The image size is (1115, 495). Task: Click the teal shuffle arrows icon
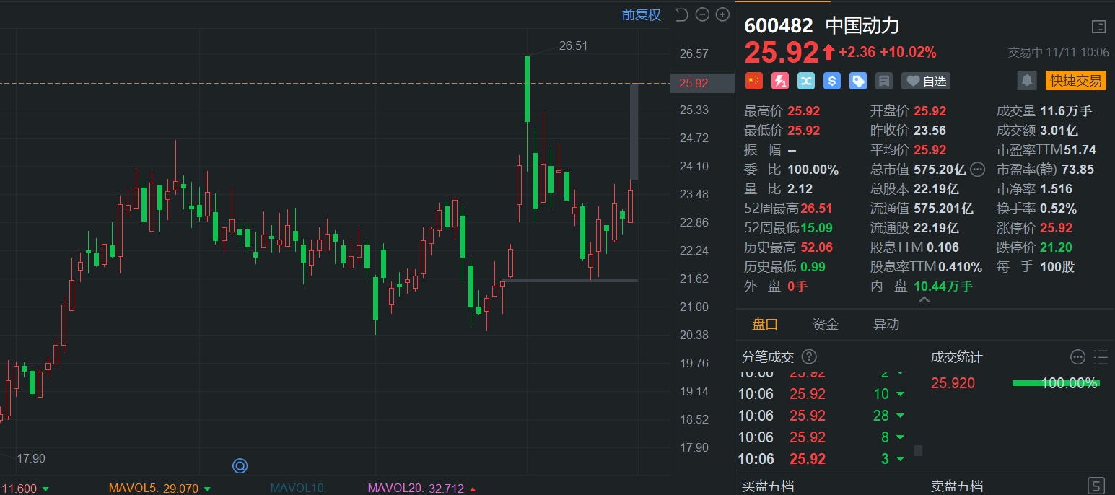click(x=806, y=81)
